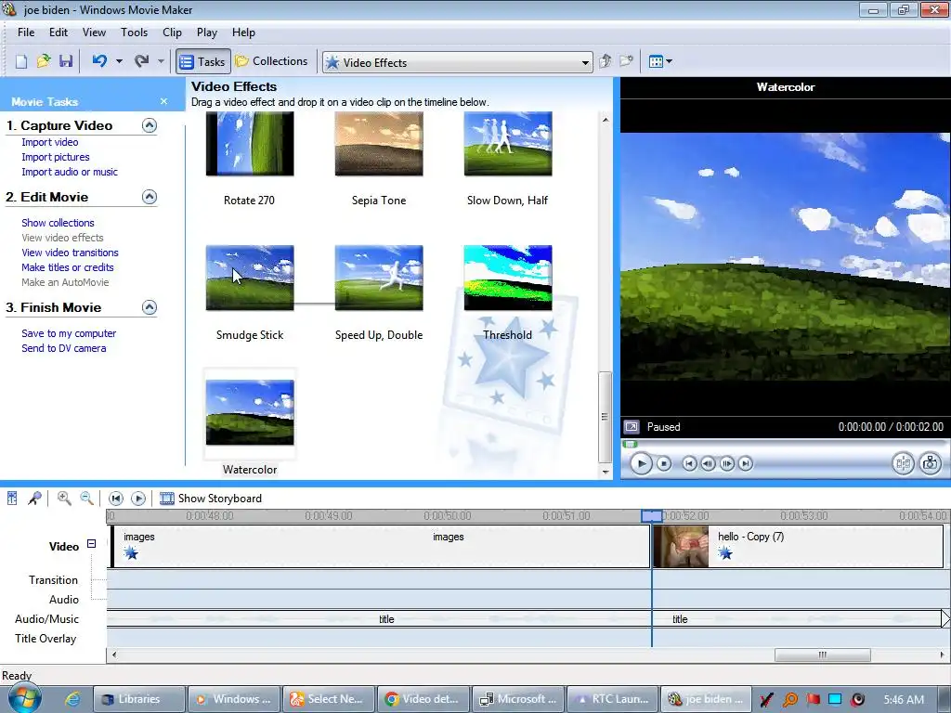This screenshot has width=951, height=713.
Task: Step to Previous Frame in preview
Action: click(x=708, y=464)
